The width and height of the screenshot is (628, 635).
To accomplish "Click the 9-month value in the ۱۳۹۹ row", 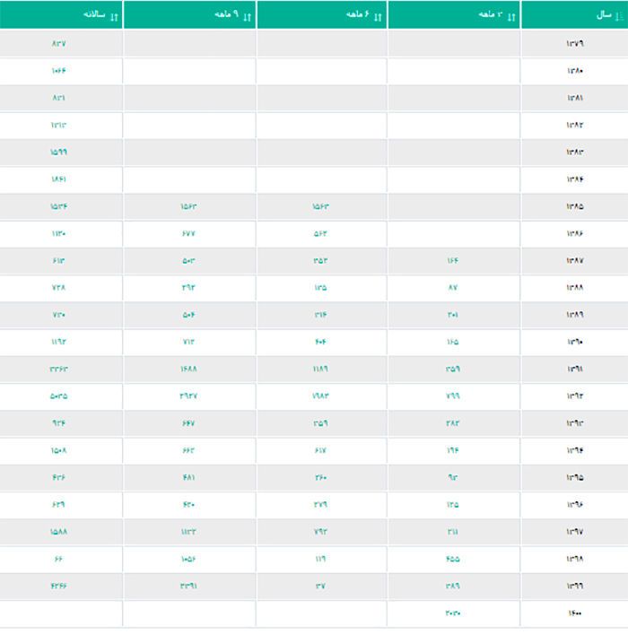I will tap(188, 586).
